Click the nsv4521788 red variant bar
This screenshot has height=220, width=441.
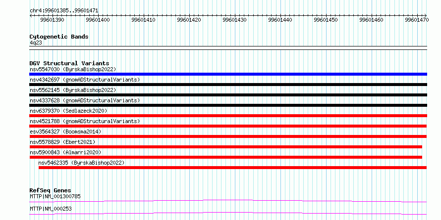(228, 126)
